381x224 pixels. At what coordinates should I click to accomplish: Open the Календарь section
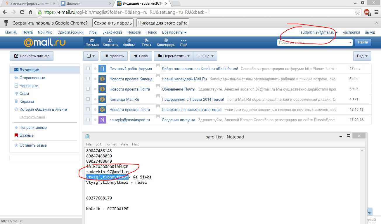coord(166,43)
